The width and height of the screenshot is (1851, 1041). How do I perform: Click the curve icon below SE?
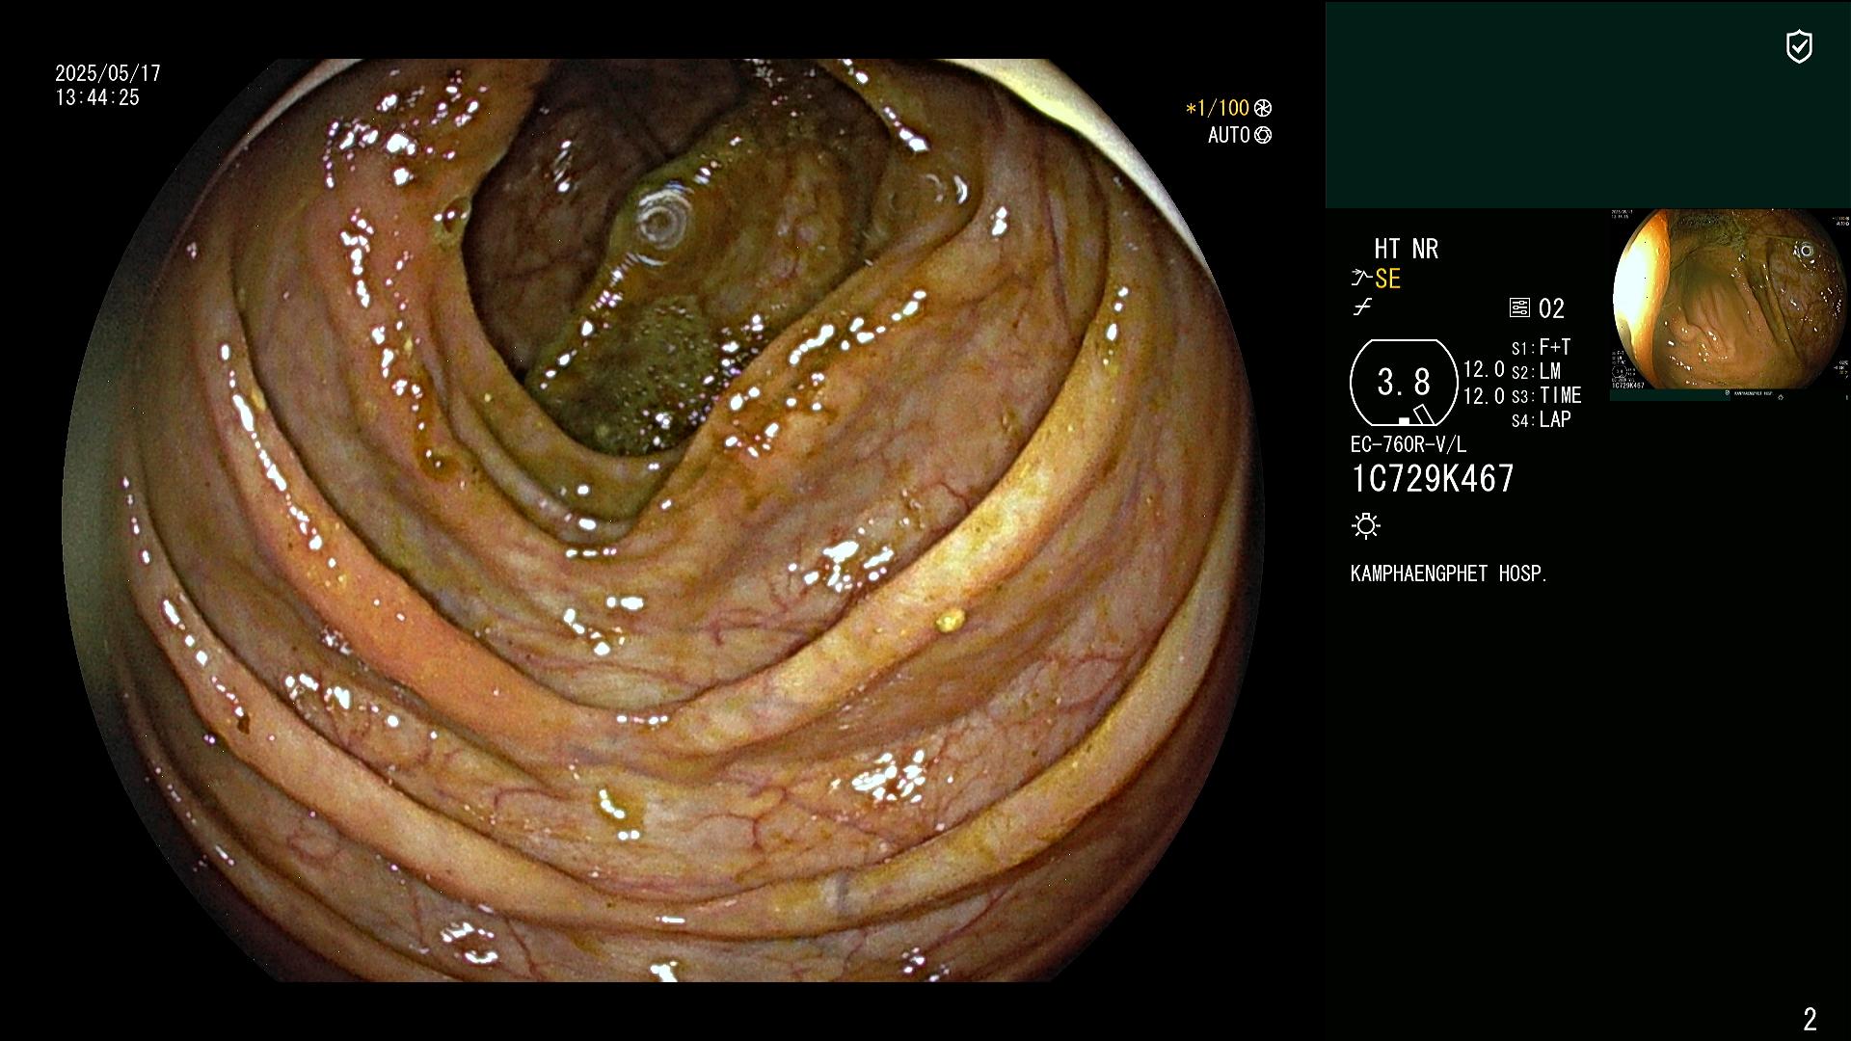coord(1362,307)
